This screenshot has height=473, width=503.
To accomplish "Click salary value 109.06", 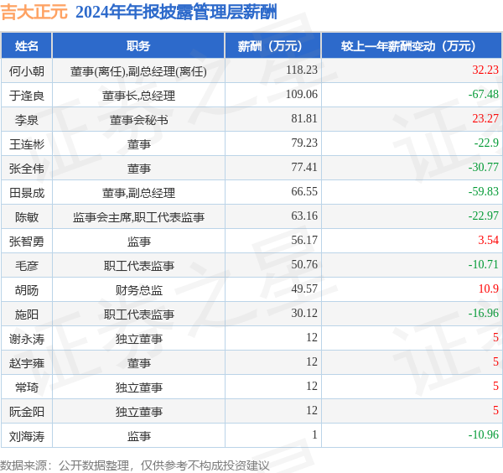I will click(302, 94).
